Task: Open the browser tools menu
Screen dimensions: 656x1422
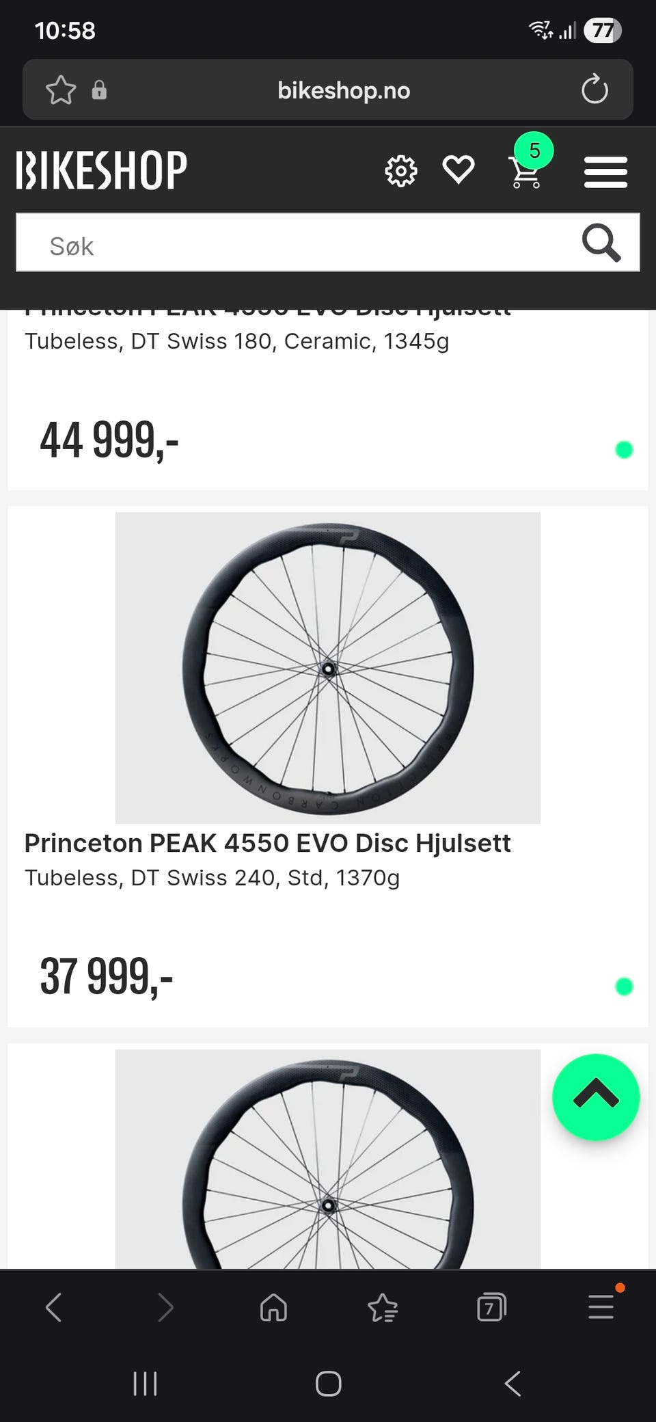Action: tap(601, 1306)
